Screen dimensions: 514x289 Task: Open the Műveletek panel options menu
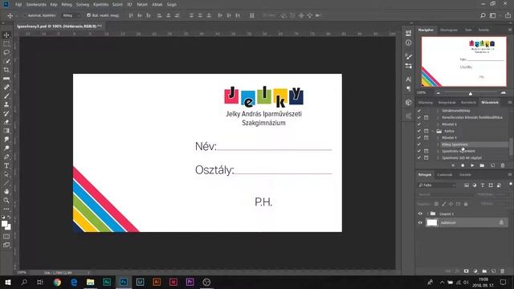tap(510, 103)
